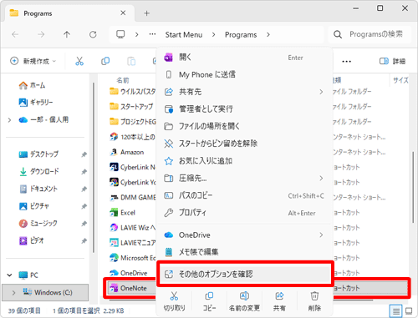Click Programs in the breadcrumb path
The width and height of the screenshot is (418, 318).
coord(241,35)
